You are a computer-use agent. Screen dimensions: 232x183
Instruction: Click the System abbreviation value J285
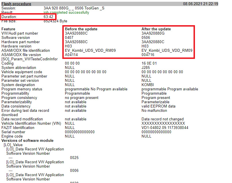pos(144,67)
